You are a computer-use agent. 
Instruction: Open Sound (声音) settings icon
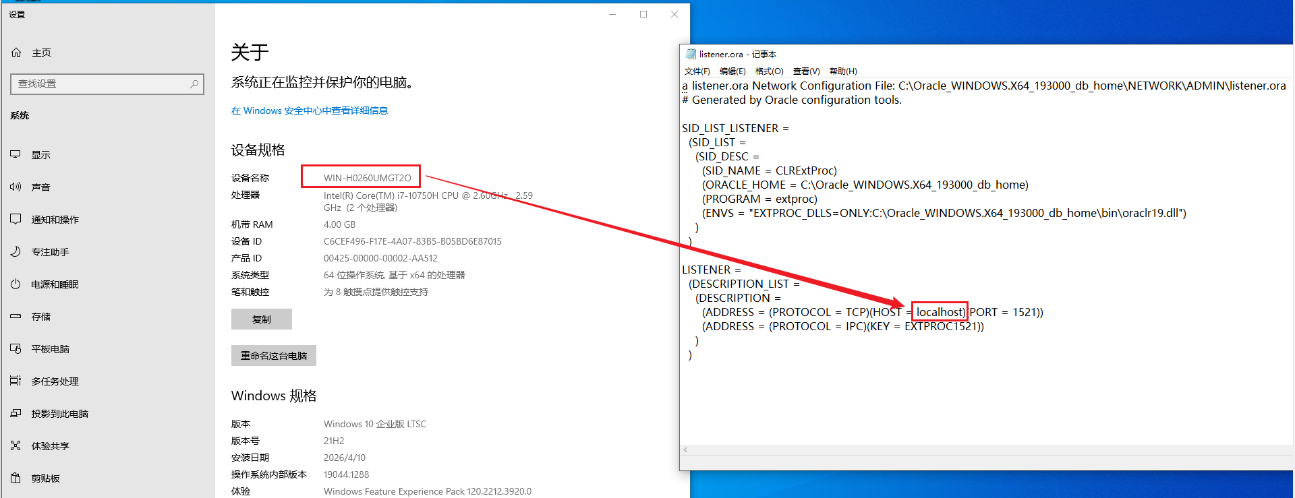pos(16,187)
